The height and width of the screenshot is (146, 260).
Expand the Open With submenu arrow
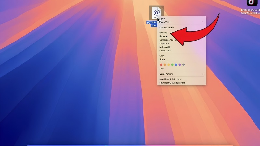203,22
